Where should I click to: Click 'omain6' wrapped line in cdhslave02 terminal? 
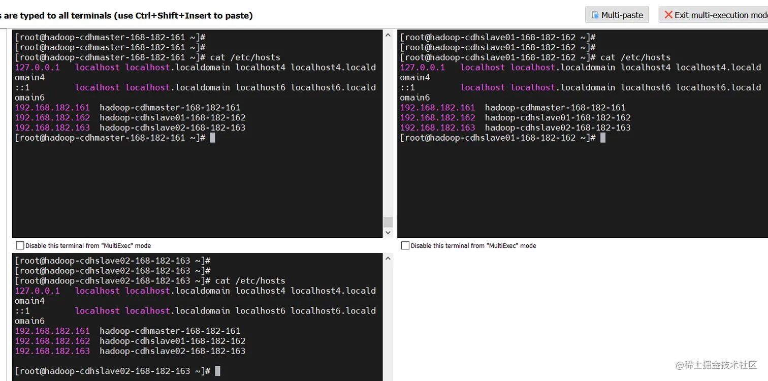[29, 321]
